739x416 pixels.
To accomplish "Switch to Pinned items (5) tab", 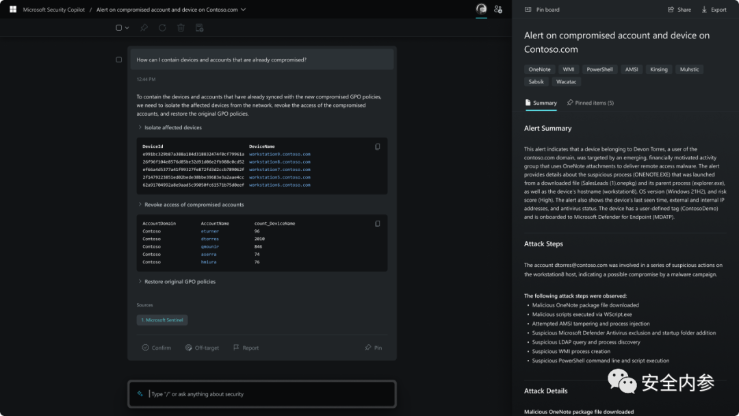I will pyautogui.click(x=591, y=103).
